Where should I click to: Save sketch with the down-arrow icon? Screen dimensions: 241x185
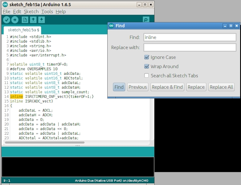coord(41,20)
